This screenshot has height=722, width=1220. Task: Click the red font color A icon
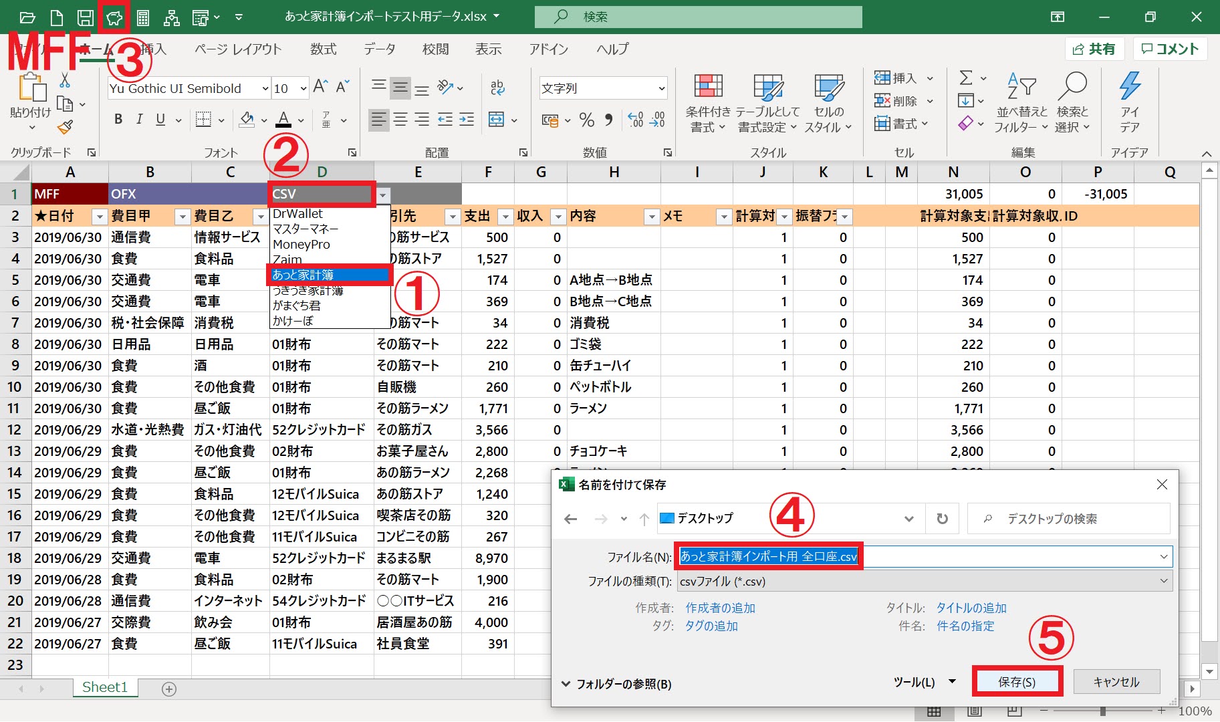(283, 120)
